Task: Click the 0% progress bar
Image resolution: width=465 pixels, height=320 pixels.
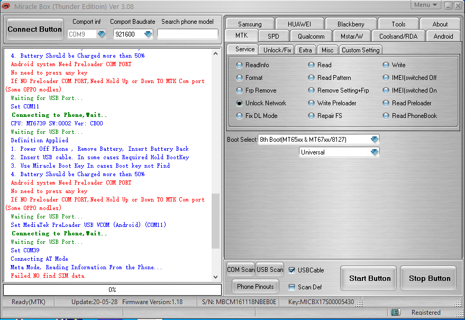Action: pos(112,290)
